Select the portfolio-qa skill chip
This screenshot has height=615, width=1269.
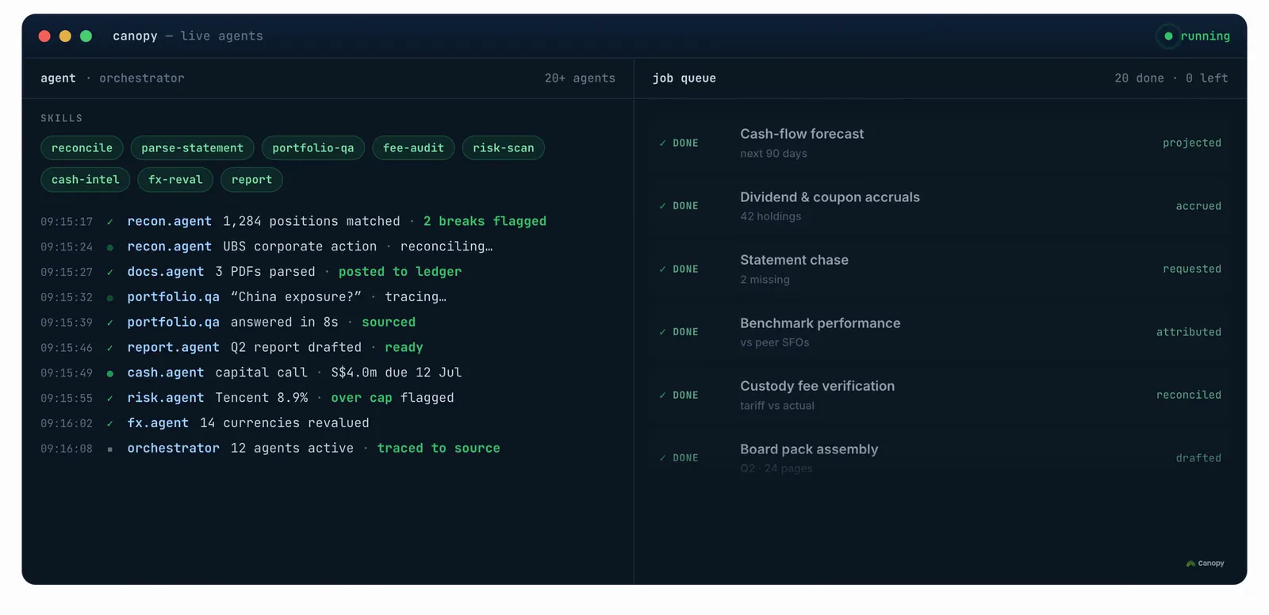312,148
